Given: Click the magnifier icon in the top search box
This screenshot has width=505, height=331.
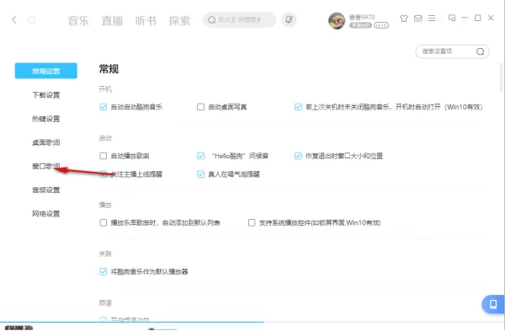Looking at the screenshot, I should 211,20.
